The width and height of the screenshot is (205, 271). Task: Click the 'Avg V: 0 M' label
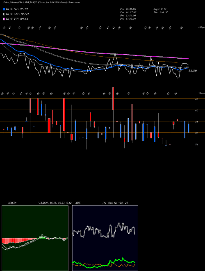[160, 9]
